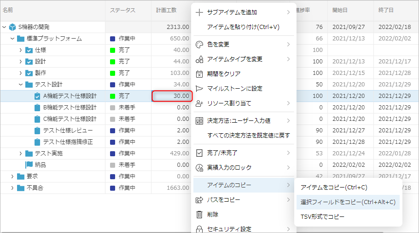Image resolution: width=419 pixels, height=233 pixels.
Task: Click the 終了日 column header
Action: tap(386, 10)
